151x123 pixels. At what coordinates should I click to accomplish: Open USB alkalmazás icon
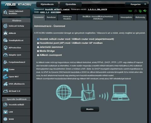pos(5,84)
